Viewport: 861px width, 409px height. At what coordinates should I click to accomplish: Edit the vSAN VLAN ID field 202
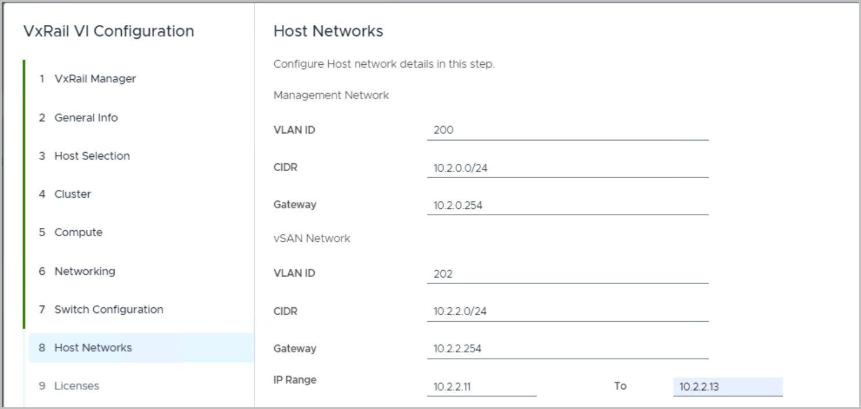pyautogui.click(x=567, y=274)
